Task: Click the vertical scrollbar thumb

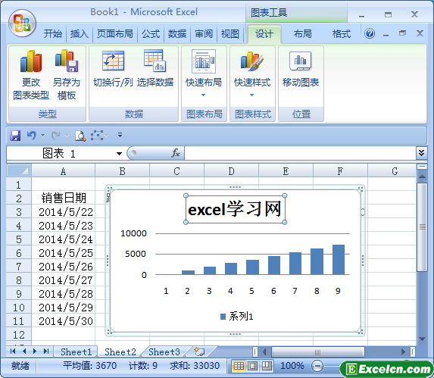Action: [x=422, y=227]
